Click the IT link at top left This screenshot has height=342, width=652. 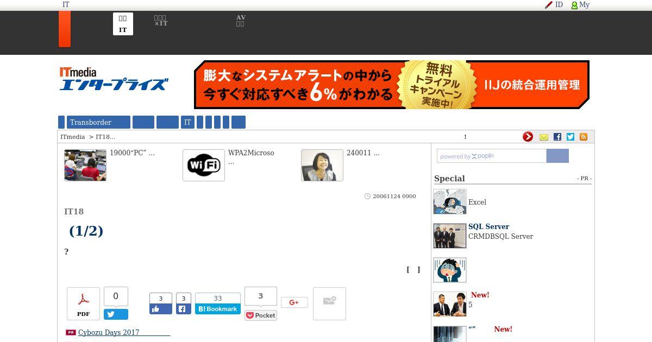[66, 5]
